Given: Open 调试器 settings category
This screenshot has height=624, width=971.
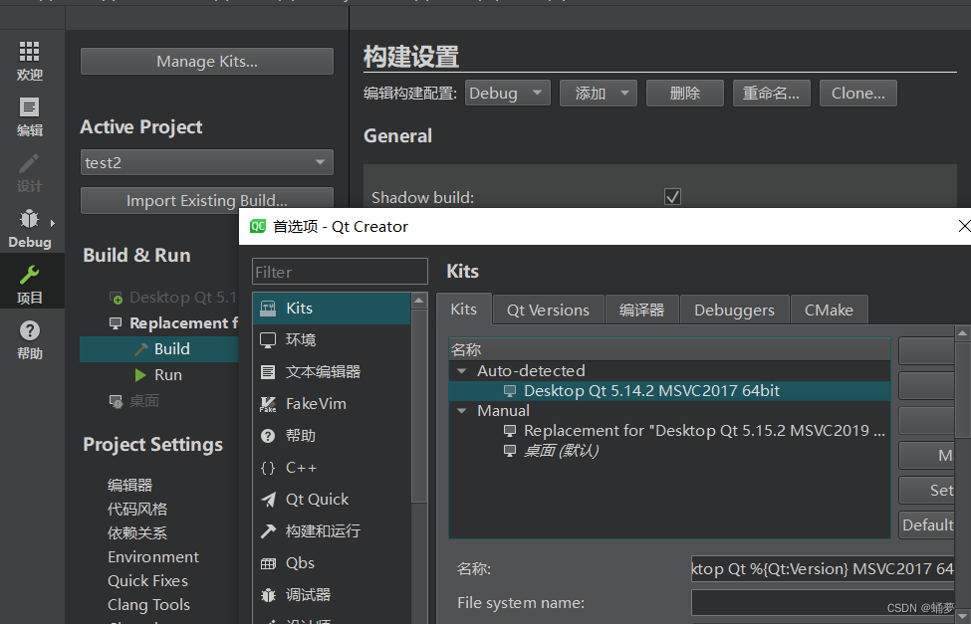Looking at the screenshot, I should pos(332,594).
